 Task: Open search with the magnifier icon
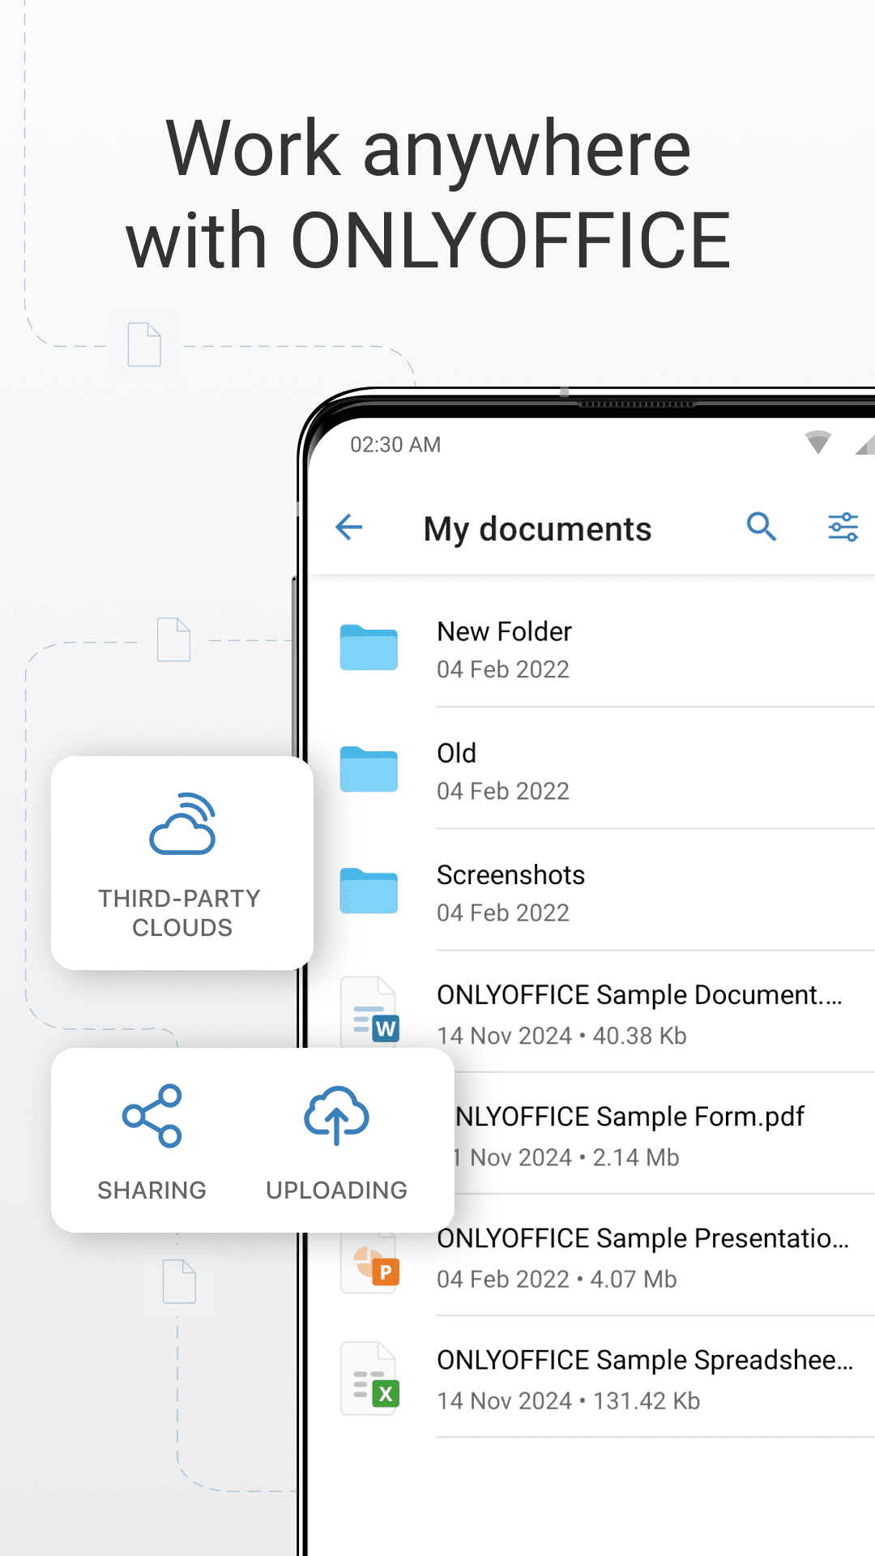(x=761, y=527)
